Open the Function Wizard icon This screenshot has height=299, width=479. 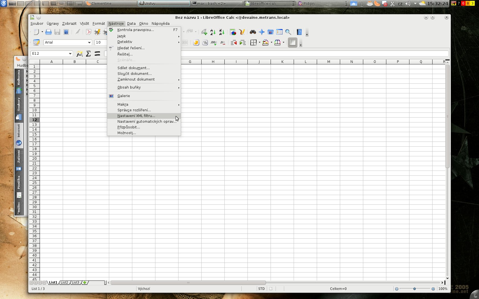click(80, 54)
